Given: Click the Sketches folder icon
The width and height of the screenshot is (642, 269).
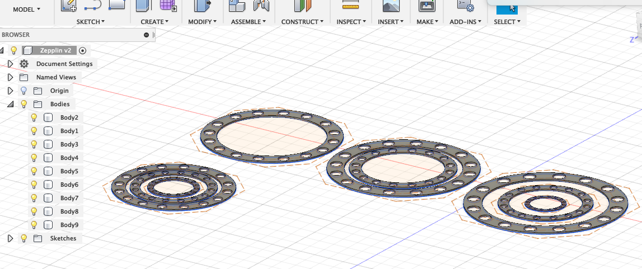Looking at the screenshot, I should [38, 238].
